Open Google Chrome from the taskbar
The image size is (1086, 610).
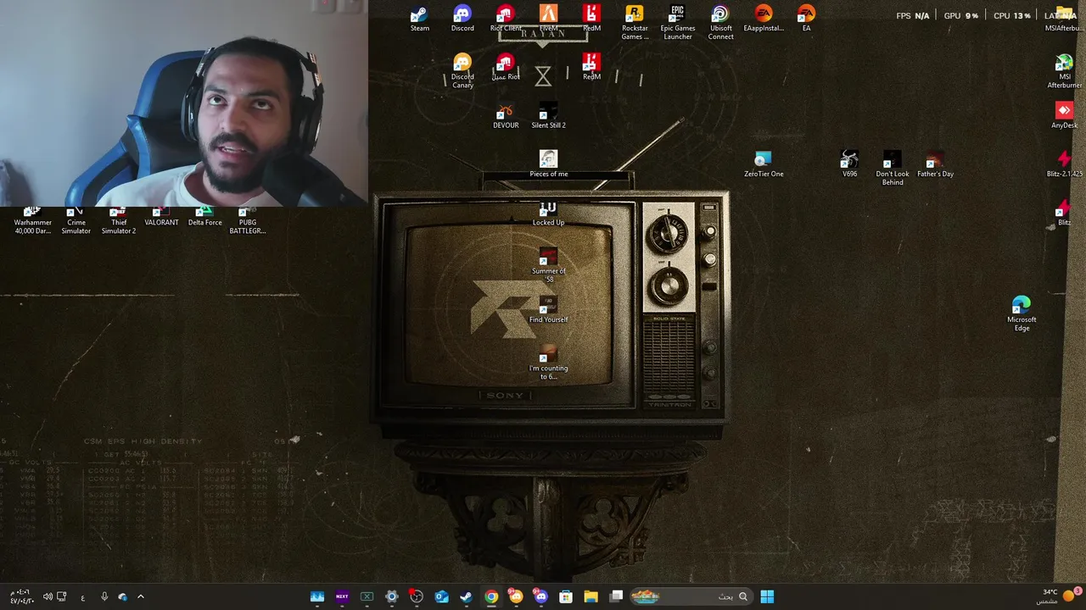(491, 596)
